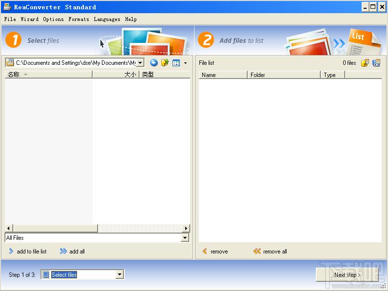Click the view mode grid icon
This screenshot has height=291, width=388.
pyautogui.click(x=176, y=63)
